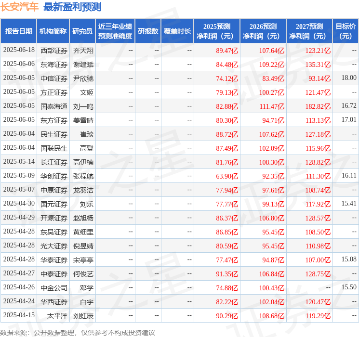Click the 中信证券 institution cell

click(54, 78)
